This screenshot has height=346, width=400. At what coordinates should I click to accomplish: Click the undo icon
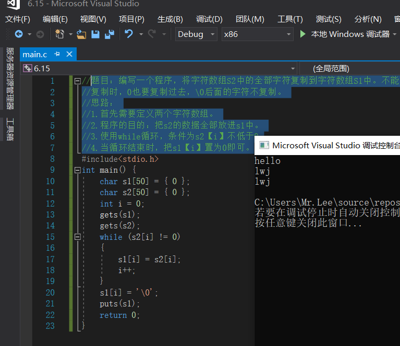click(x=129, y=34)
